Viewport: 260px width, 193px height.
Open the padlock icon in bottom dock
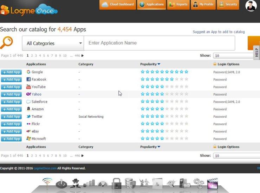pos(117,183)
